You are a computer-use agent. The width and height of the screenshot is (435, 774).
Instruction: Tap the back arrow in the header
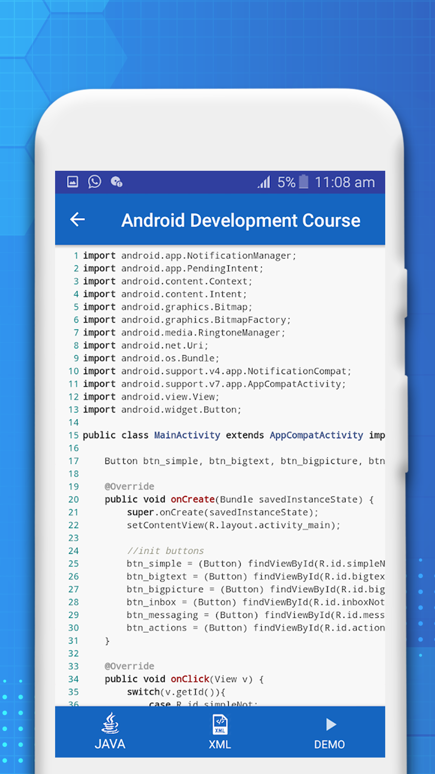pyautogui.click(x=77, y=220)
